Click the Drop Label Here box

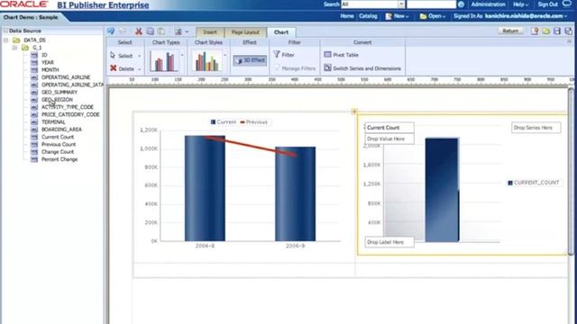[x=389, y=242]
